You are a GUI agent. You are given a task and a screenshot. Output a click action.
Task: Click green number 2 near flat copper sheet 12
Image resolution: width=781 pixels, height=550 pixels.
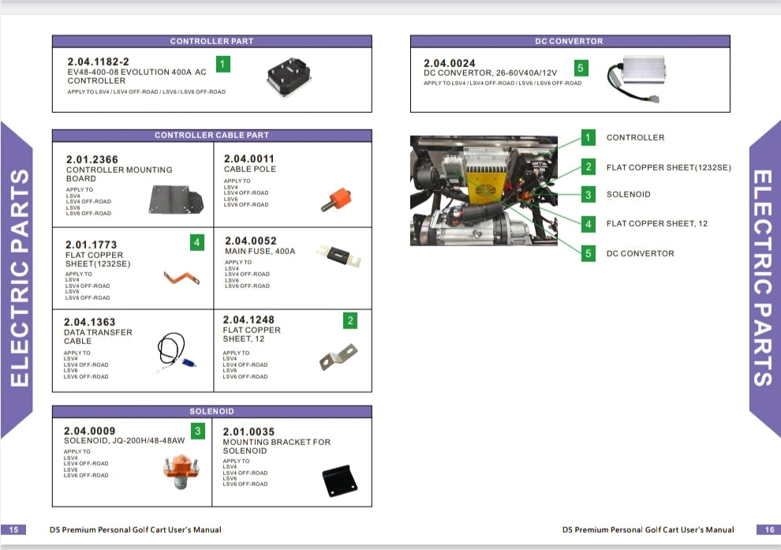350,320
